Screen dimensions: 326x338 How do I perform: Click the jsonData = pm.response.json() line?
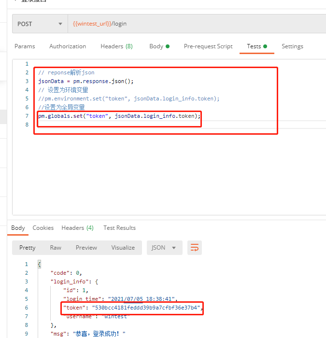86,81
